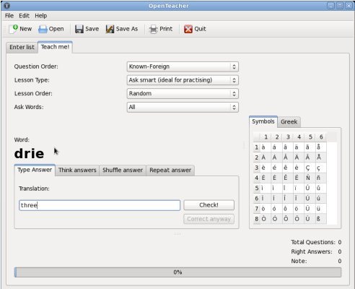This screenshot has width=355, height=289.
Task: Open the Ask Words dropdown
Action: point(183,107)
